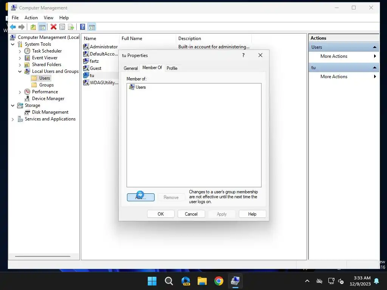This screenshot has width=387, height=290.
Task: Sort by Name column header
Action: [x=100, y=39]
